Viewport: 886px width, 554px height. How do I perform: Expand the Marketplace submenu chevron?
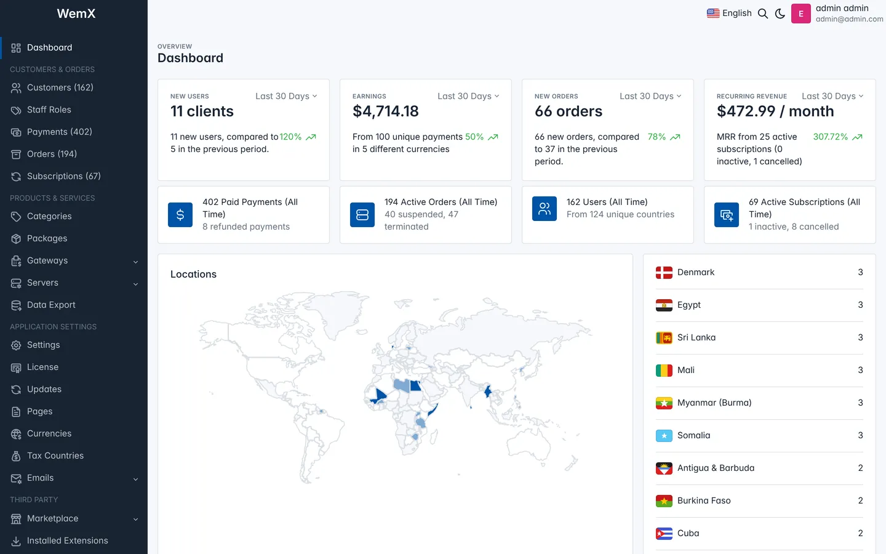pyautogui.click(x=135, y=520)
